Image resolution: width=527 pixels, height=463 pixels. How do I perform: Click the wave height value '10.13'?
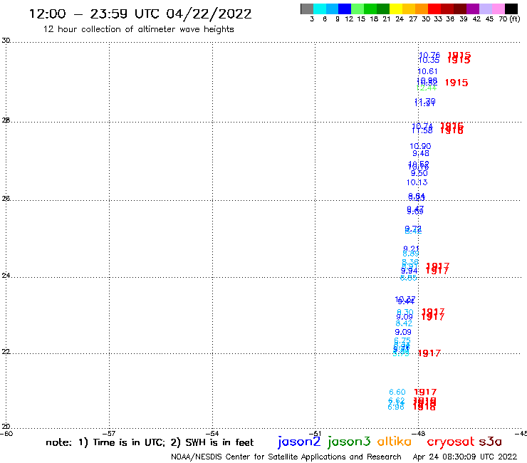[417, 182]
